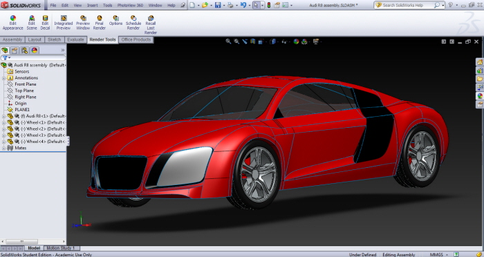The height and width of the screenshot is (257, 484).
Task: Click the Open file folder icon
Action: [x=205, y=6]
